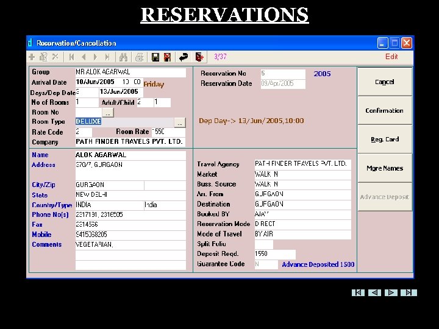Image resolution: width=439 pixels, height=329 pixels.
Task: Click the State field NEW DELHI
Action: pos(130,195)
